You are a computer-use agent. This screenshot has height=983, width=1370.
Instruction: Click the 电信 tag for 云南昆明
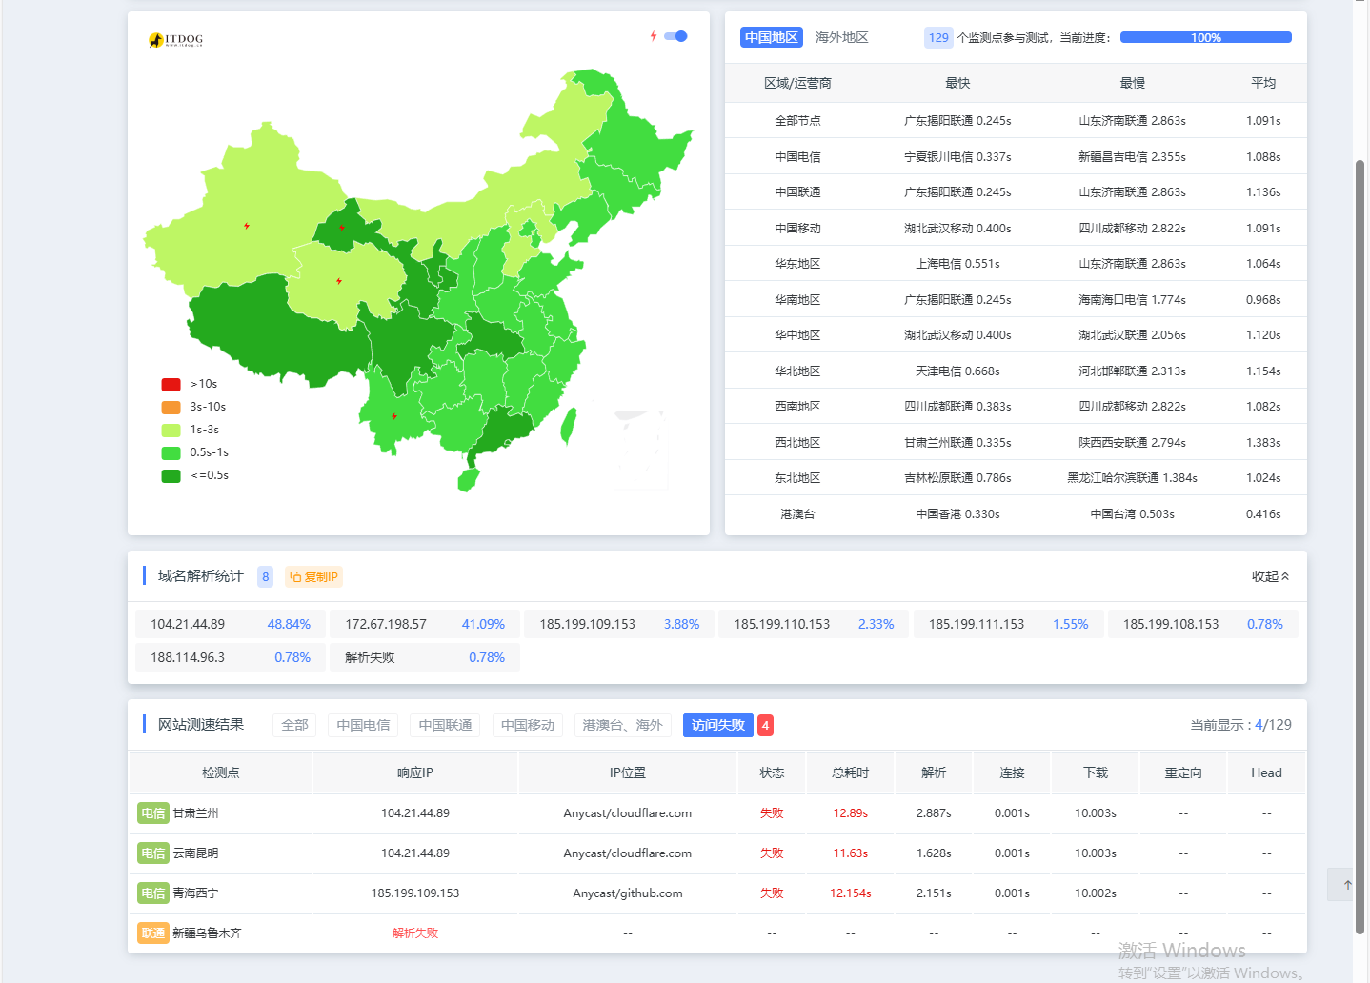pyautogui.click(x=153, y=853)
